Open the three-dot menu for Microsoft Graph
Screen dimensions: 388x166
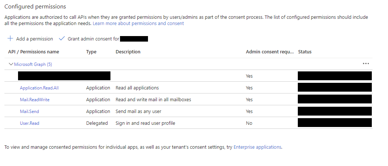pos(366,64)
